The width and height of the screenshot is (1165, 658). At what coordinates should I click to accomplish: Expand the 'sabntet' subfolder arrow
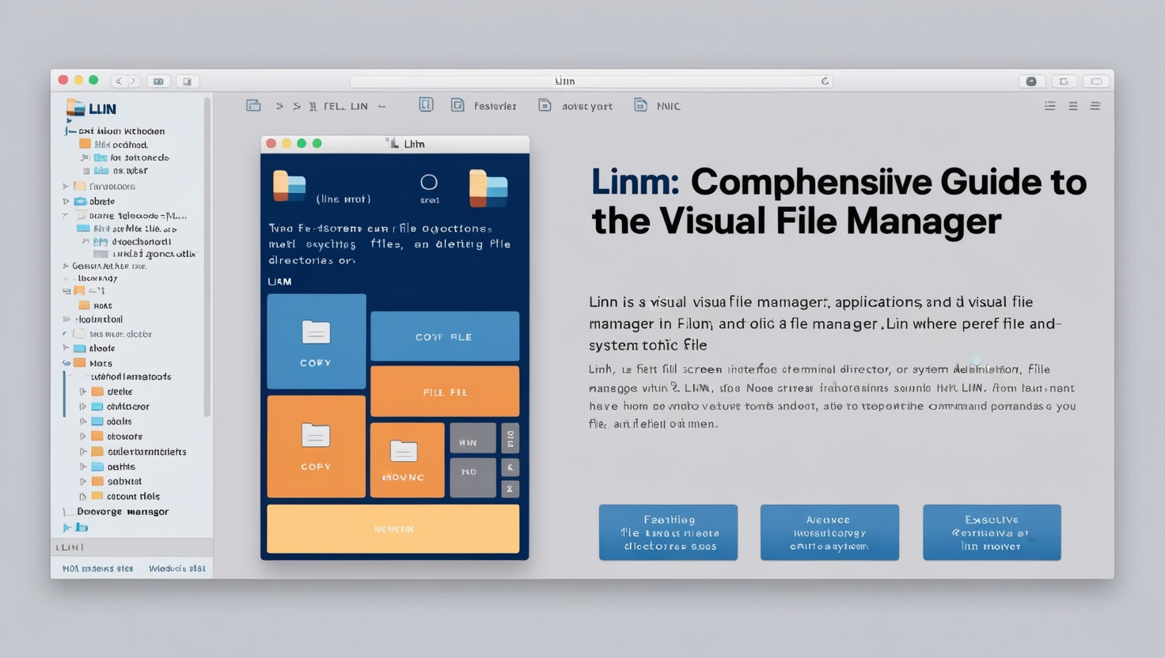pyautogui.click(x=82, y=481)
